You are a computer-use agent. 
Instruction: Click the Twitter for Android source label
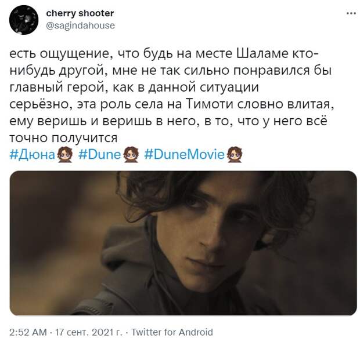click(172, 332)
